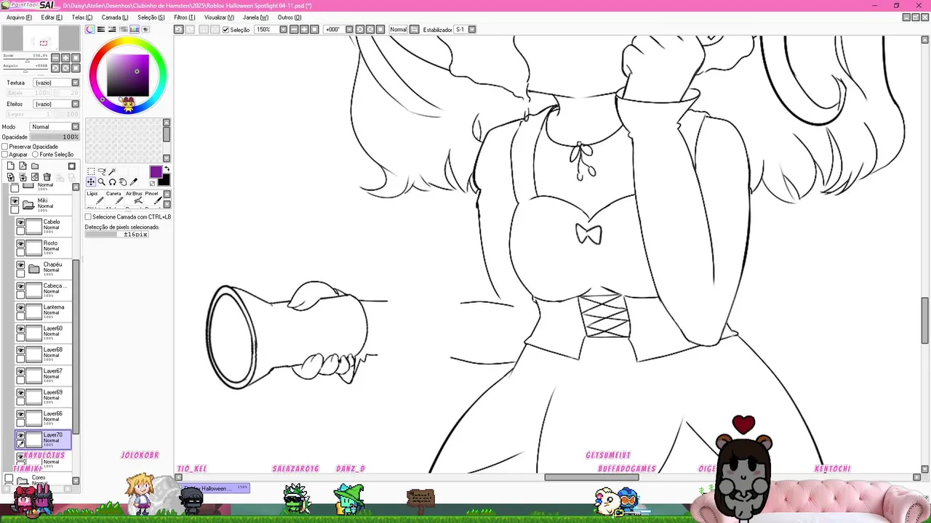Open the 150% zoom dropdown
Image resolution: width=931 pixels, height=523 pixels.
click(284, 30)
